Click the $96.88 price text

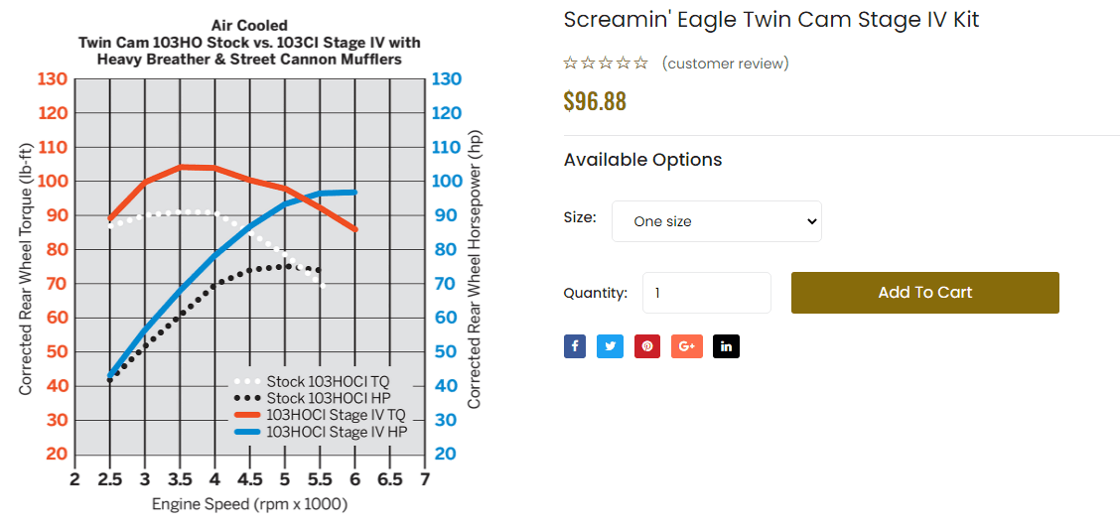(x=595, y=101)
